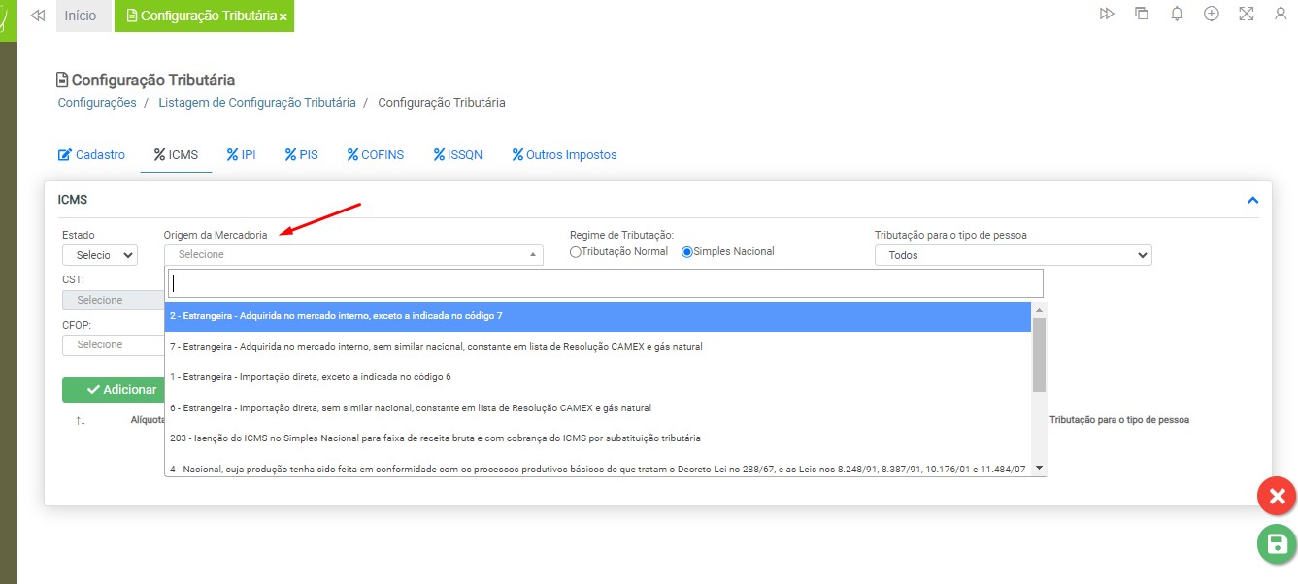Click the windows stack icon in the top bar
The height and width of the screenshot is (584, 1298).
1142,15
